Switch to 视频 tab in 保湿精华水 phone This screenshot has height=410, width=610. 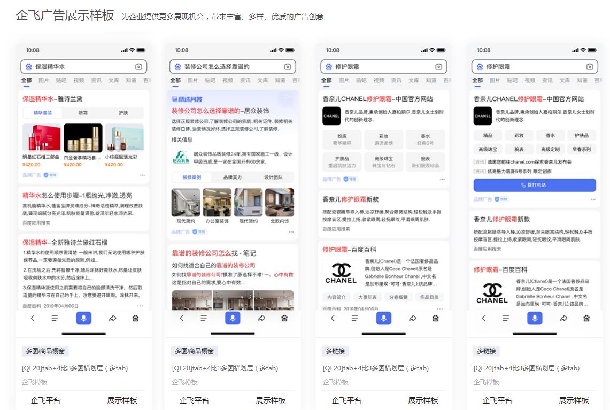pos(79,80)
